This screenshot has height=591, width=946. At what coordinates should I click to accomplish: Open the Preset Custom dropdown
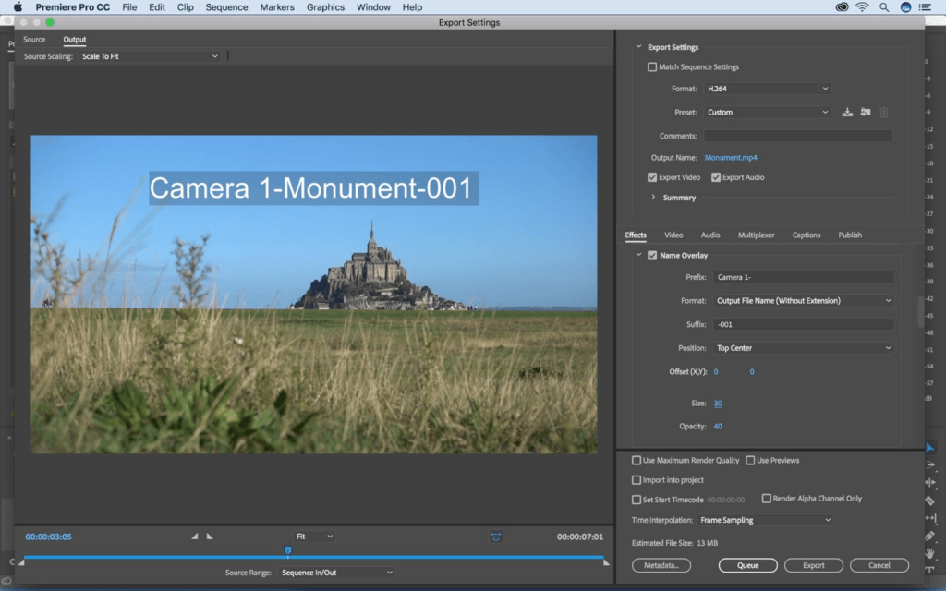766,112
